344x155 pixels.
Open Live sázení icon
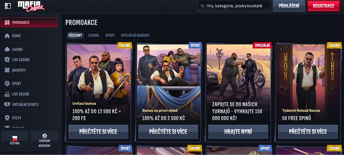(x=7, y=94)
